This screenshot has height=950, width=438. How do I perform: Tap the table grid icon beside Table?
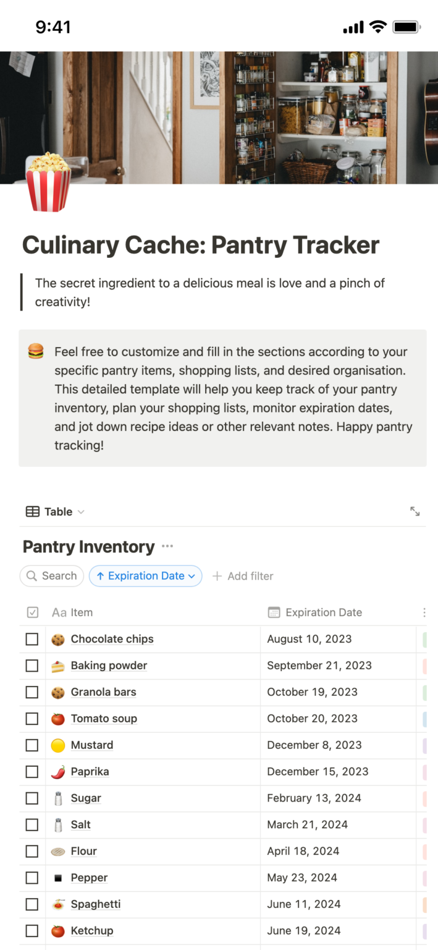point(31,511)
